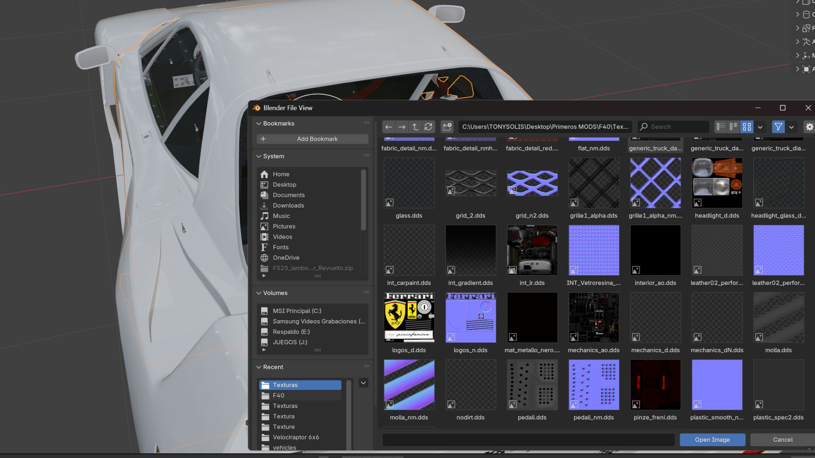
Task: Create a new directory
Action: click(447, 127)
